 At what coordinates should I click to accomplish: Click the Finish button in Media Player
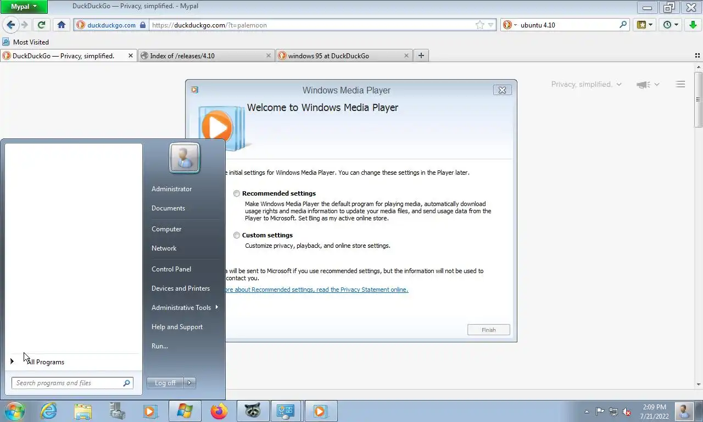pyautogui.click(x=488, y=330)
